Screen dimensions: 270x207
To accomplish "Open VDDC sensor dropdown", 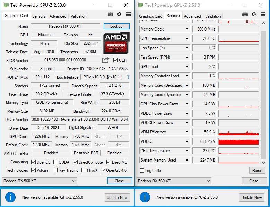I will [x=187, y=141].
